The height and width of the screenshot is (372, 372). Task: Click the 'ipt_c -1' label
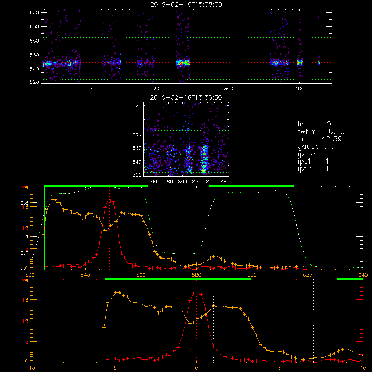click(315, 154)
